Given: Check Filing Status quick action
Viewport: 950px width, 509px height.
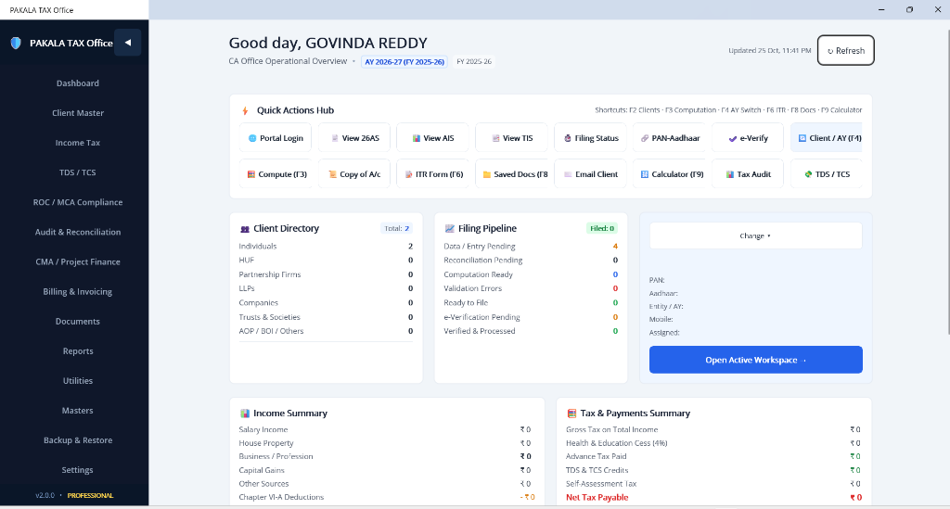Looking at the screenshot, I should tap(590, 138).
